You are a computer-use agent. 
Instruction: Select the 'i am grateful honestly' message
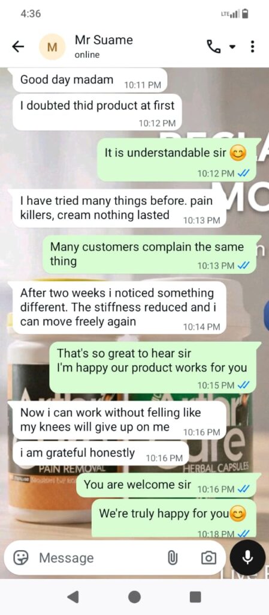click(x=101, y=454)
